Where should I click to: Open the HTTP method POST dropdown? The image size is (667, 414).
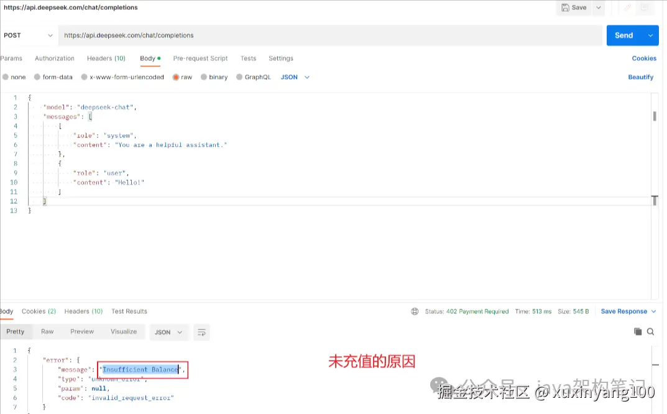pos(28,35)
